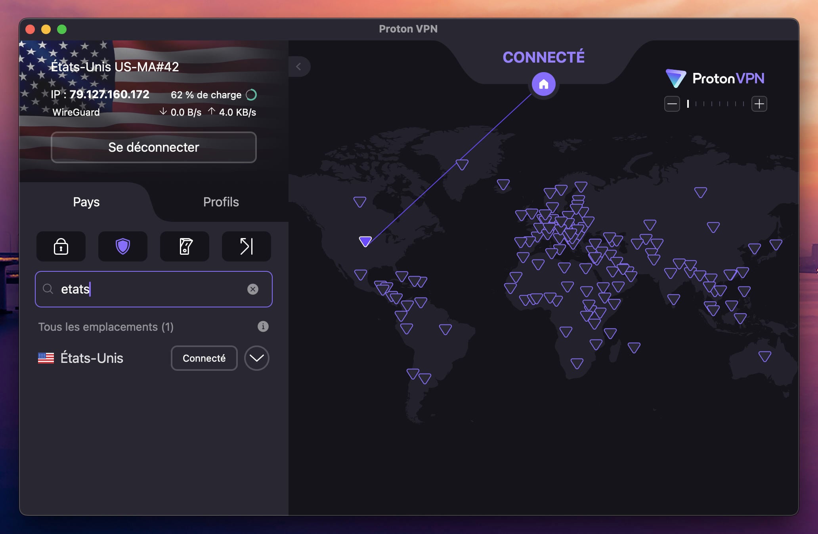Click the info circle beside Tous les emplacements
818x534 pixels.
263,326
